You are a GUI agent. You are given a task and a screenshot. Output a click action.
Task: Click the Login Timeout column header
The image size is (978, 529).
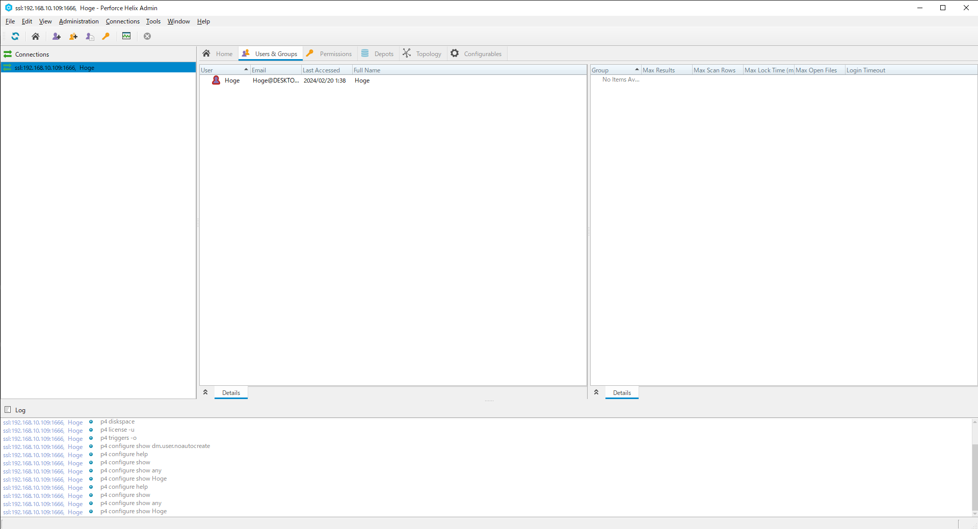[x=911, y=70]
